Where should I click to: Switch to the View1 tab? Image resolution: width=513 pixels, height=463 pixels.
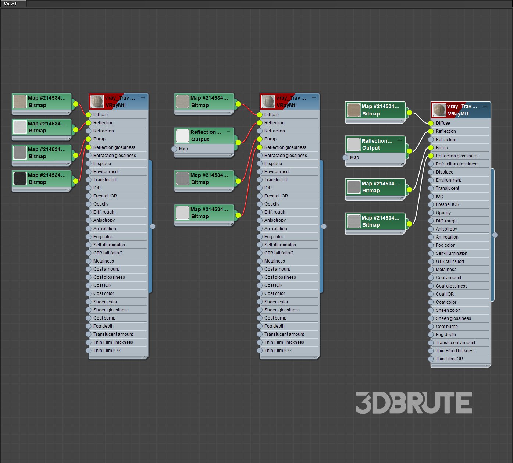[x=11, y=4]
